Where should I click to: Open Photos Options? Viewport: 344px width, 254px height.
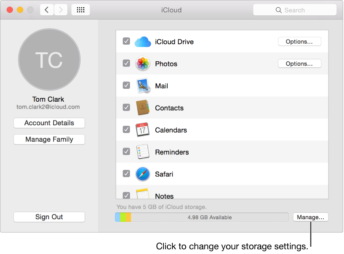[x=299, y=63]
